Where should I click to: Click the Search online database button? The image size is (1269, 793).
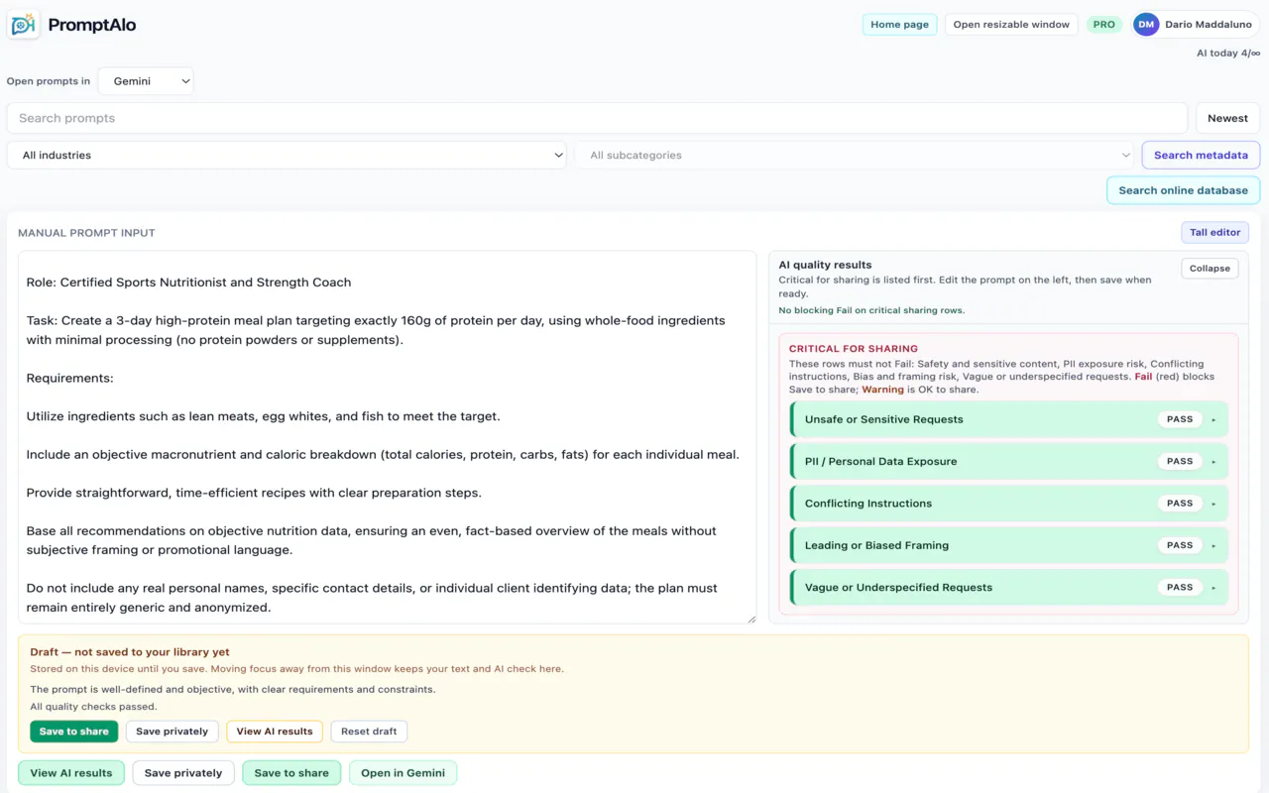1183,190
